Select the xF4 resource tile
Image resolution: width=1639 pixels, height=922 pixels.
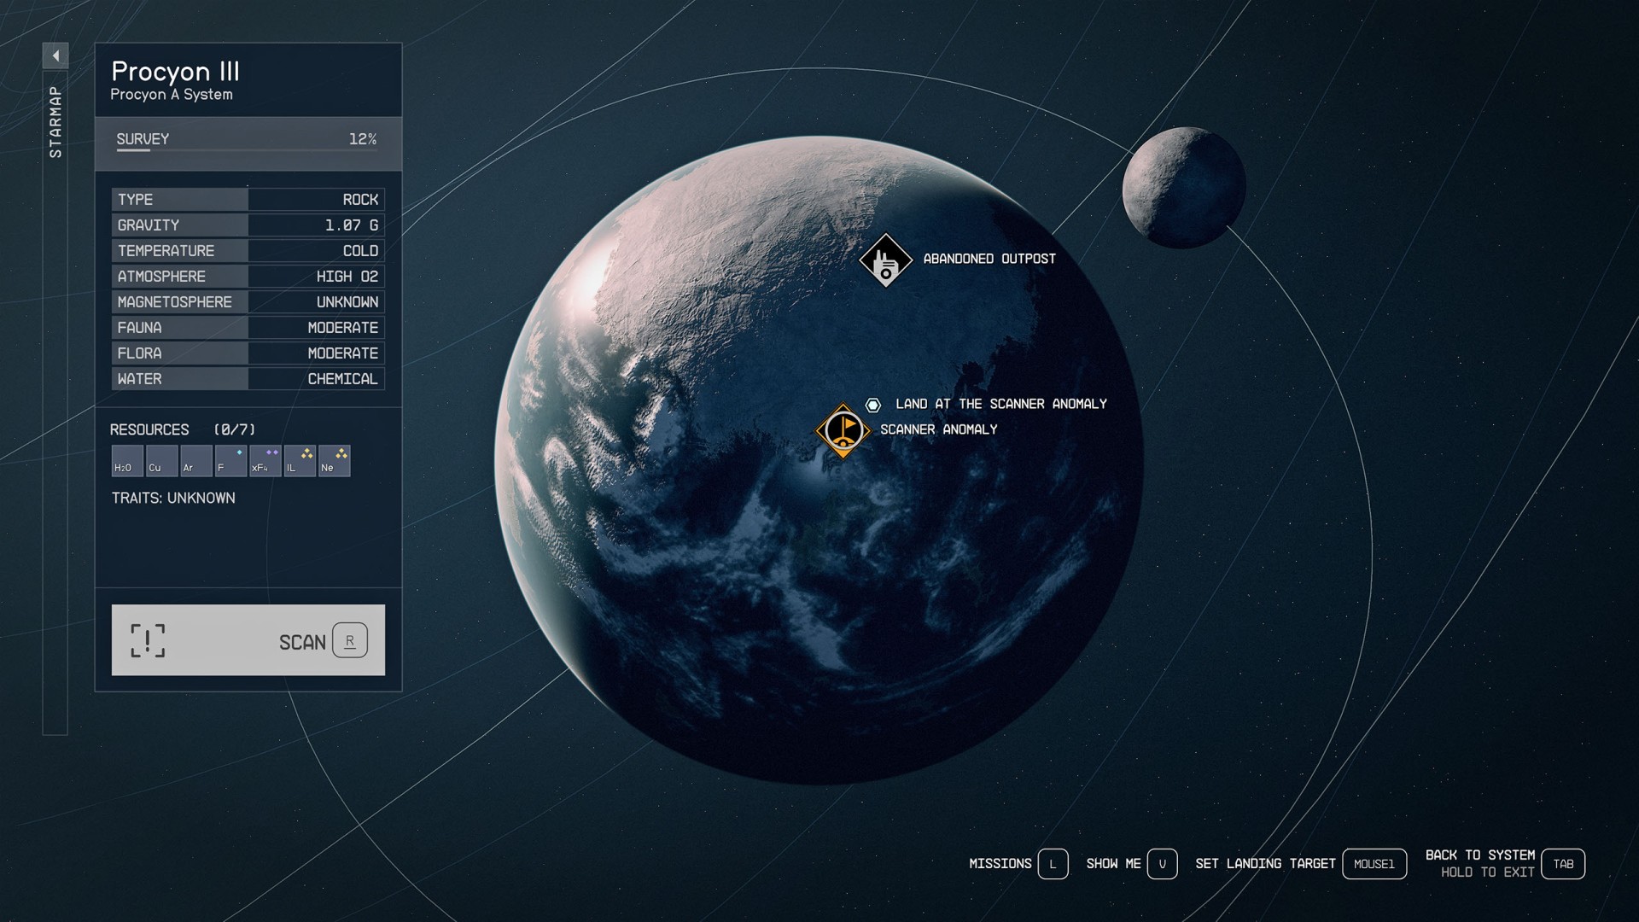pos(265,461)
